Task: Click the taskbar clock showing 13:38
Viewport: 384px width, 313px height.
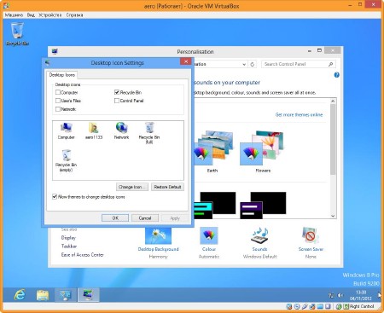Action: coord(361,295)
